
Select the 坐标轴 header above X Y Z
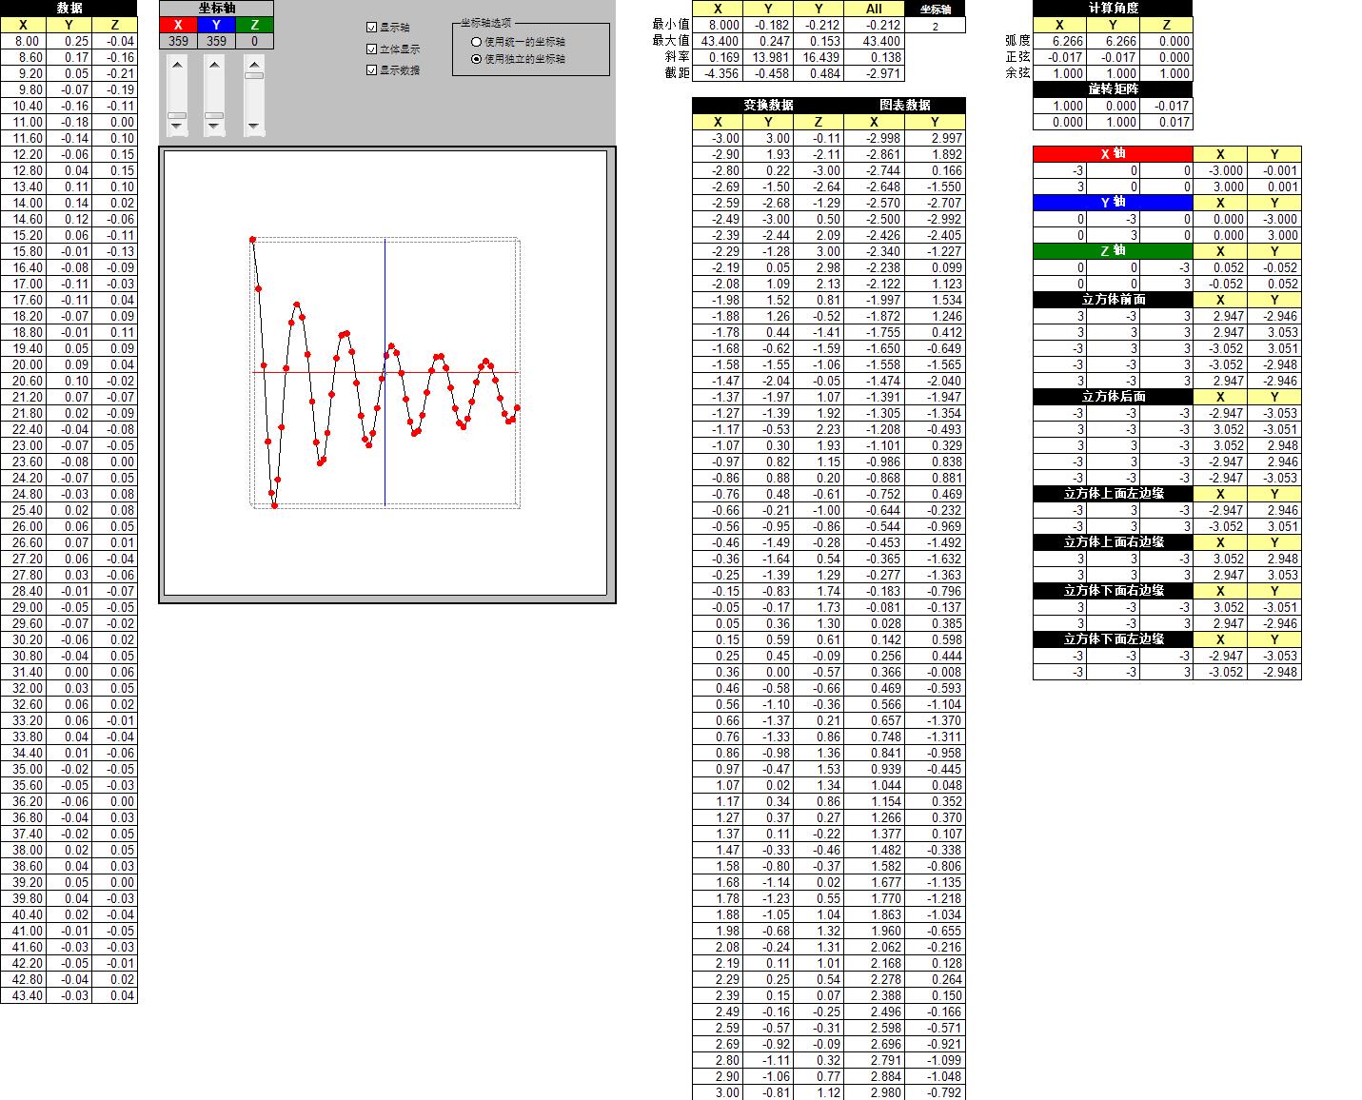(x=217, y=8)
